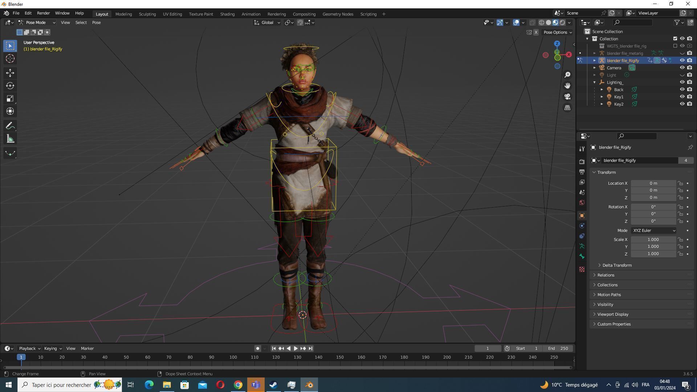The image size is (697, 392).
Task: Open the timeline Marker menu
Action: click(87, 348)
